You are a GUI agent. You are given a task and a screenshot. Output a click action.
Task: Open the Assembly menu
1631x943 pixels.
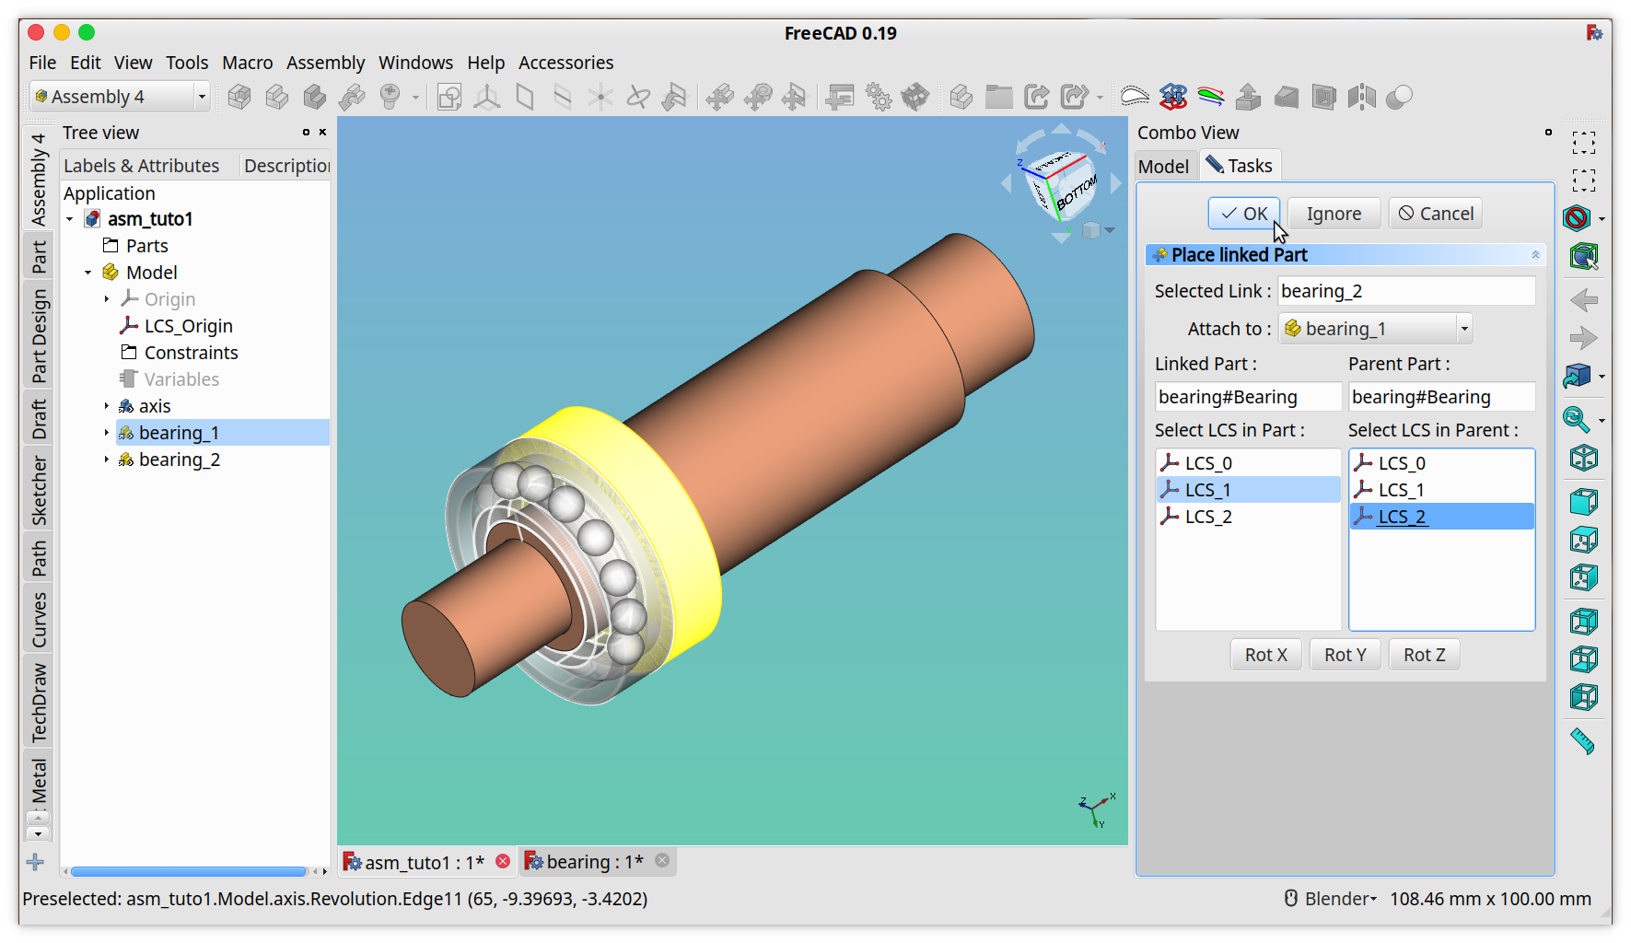click(325, 63)
